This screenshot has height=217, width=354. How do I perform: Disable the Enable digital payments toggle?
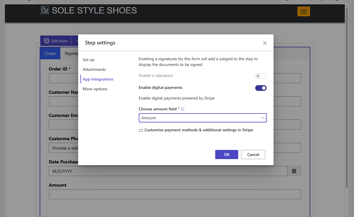click(x=261, y=88)
